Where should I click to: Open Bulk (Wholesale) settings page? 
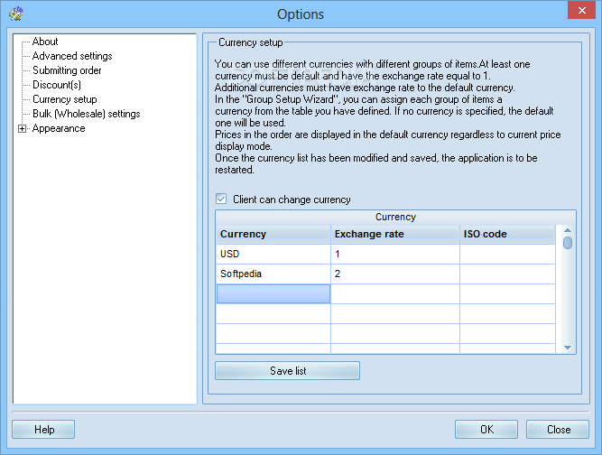87,114
